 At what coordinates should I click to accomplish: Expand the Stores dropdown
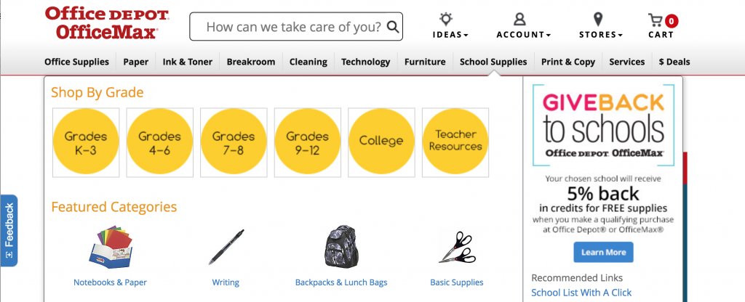(600, 34)
